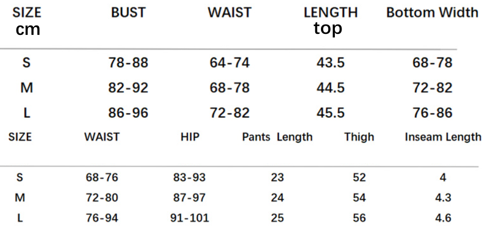Select inseam length value 4.6

click(443, 218)
